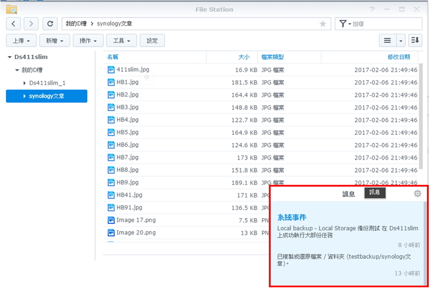
Task: Click the file list vertical scrollbar
Action: pyautogui.click(x=421, y=116)
